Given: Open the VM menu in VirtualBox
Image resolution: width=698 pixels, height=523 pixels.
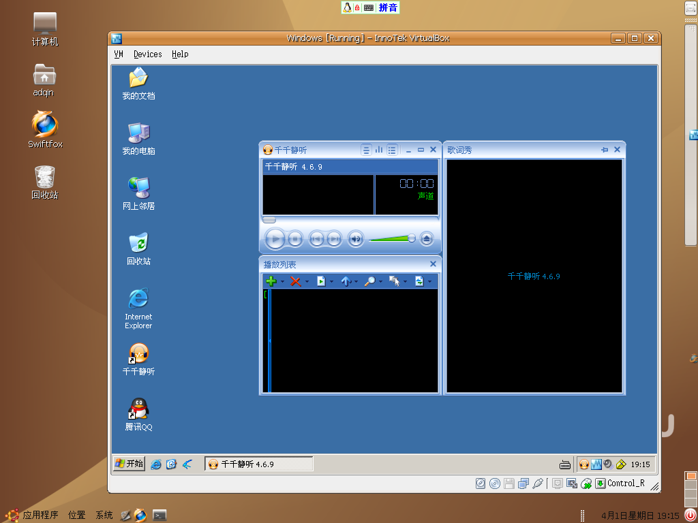Looking at the screenshot, I should click(119, 54).
